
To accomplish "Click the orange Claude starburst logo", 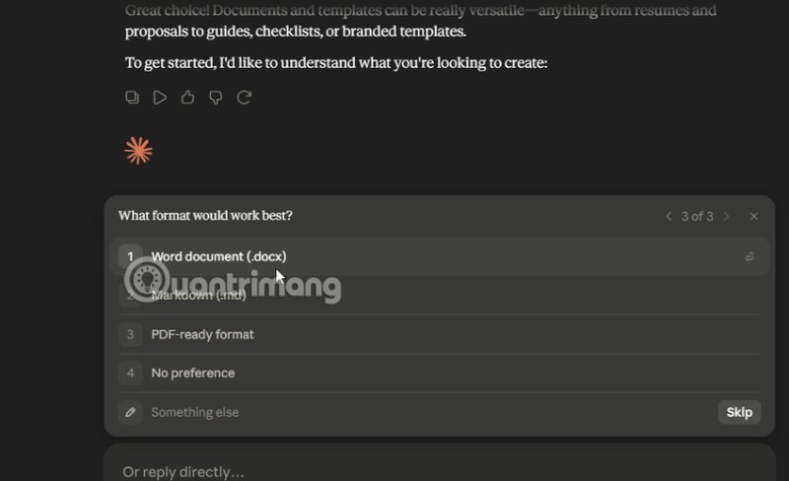I will pyautogui.click(x=138, y=151).
